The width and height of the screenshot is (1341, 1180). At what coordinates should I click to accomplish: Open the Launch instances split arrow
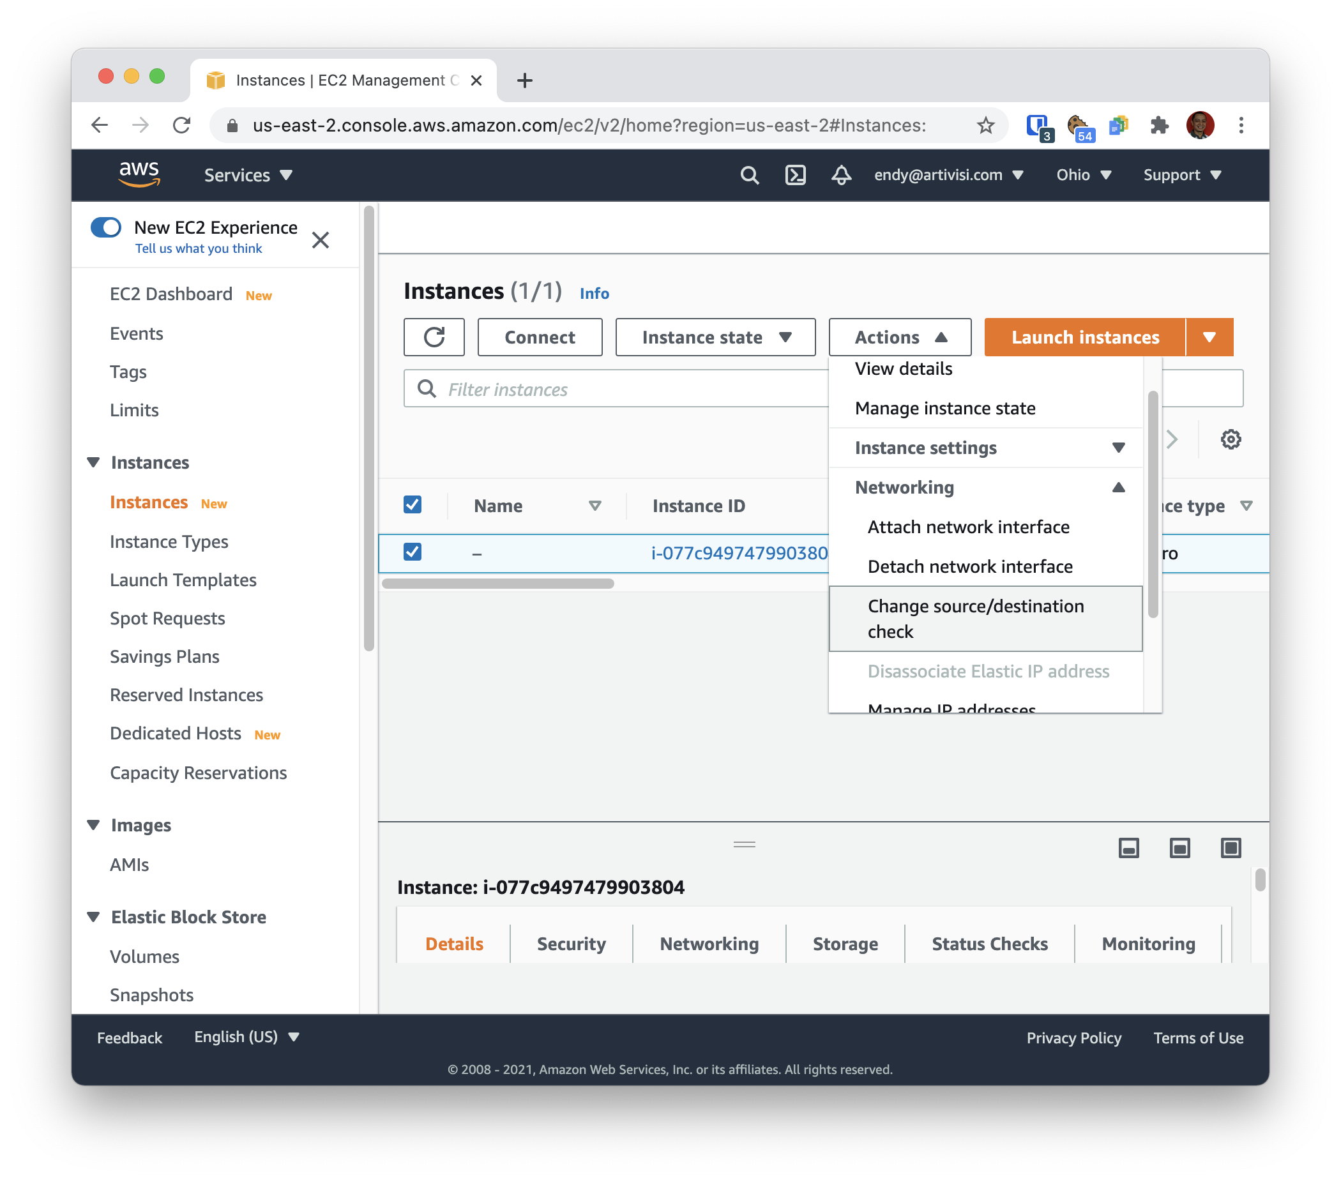[x=1209, y=337]
